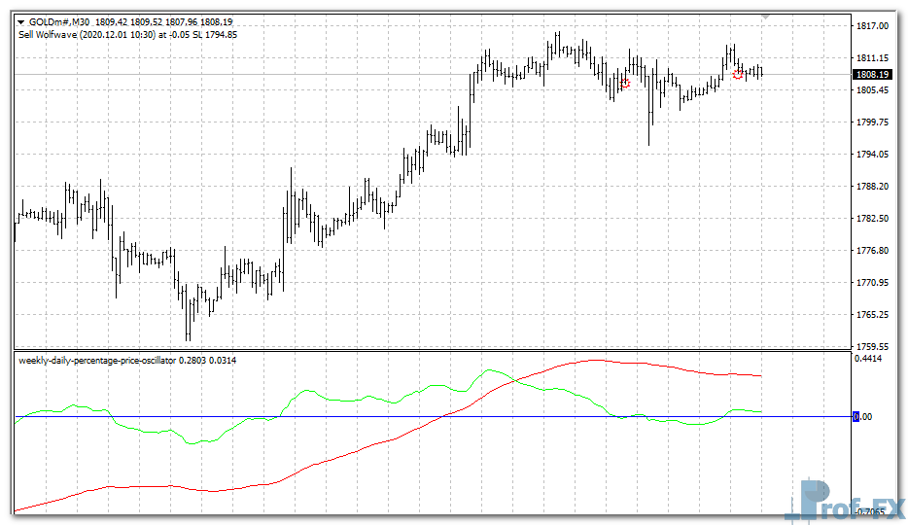Viewport: 908px width, 525px height.
Task: Click the 1759.55 price scale label
Action: (x=872, y=346)
